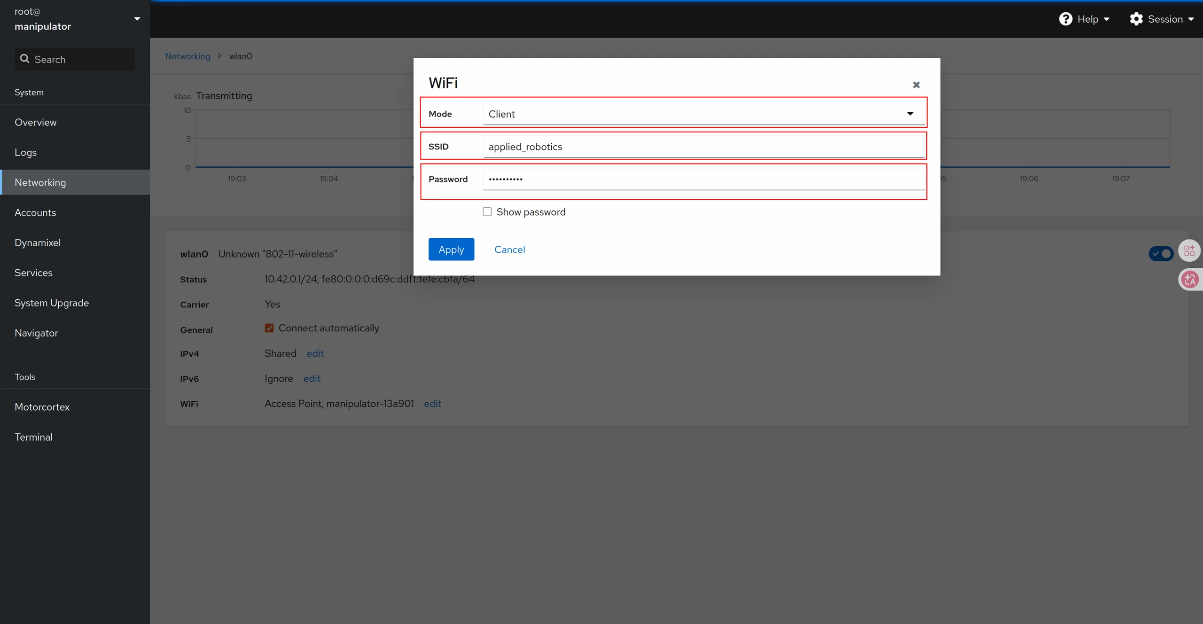Open Services in the sidebar

pyautogui.click(x=75, y=273)
